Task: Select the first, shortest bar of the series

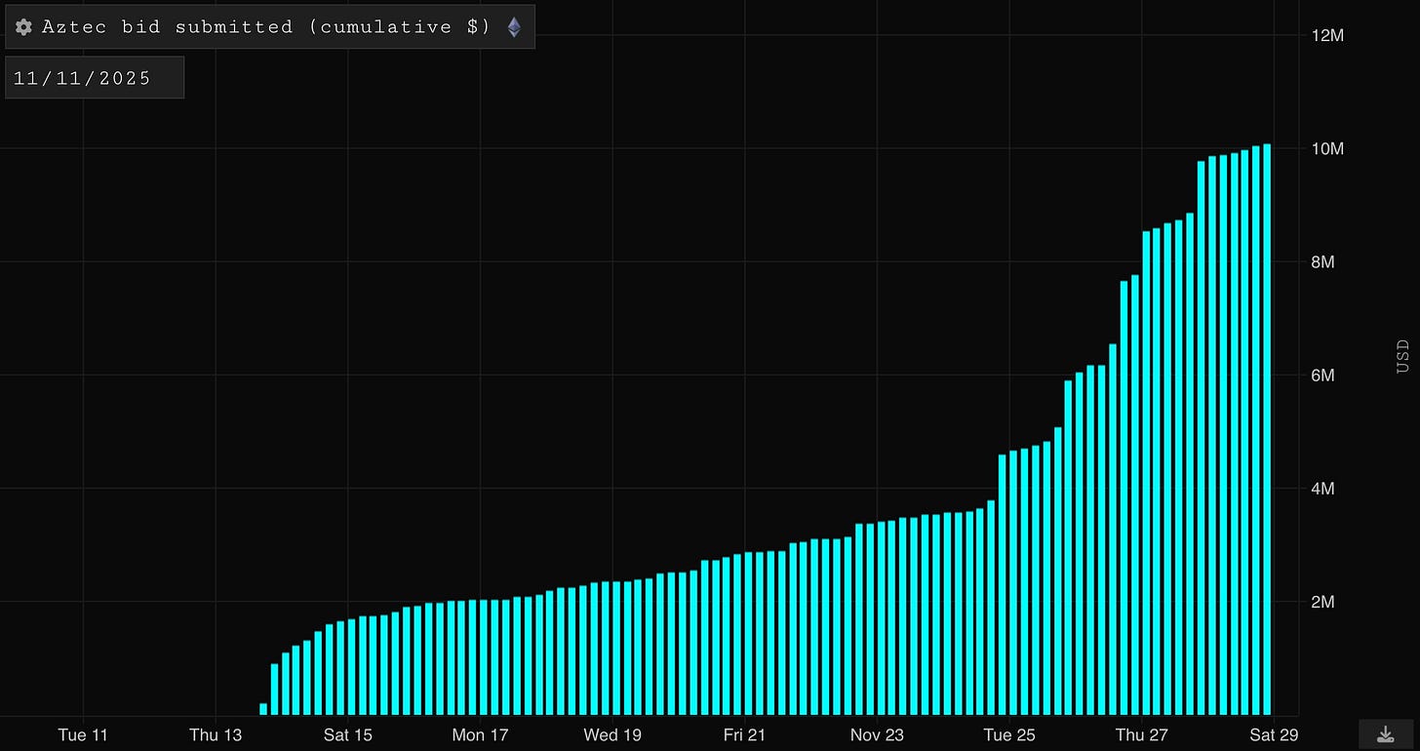Action: point(263,709)
